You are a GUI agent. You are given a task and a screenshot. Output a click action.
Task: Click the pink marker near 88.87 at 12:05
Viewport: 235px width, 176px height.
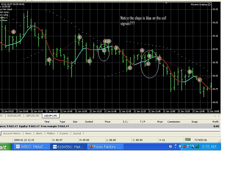(130, 68)
